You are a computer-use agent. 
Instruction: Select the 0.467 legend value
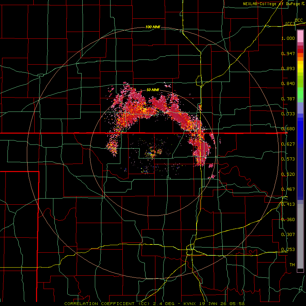point(288,189)
